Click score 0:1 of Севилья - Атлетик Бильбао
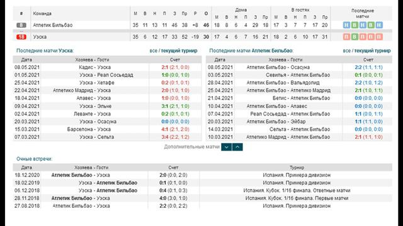Viewport: 403px width, 226px height. click(358, 75)
